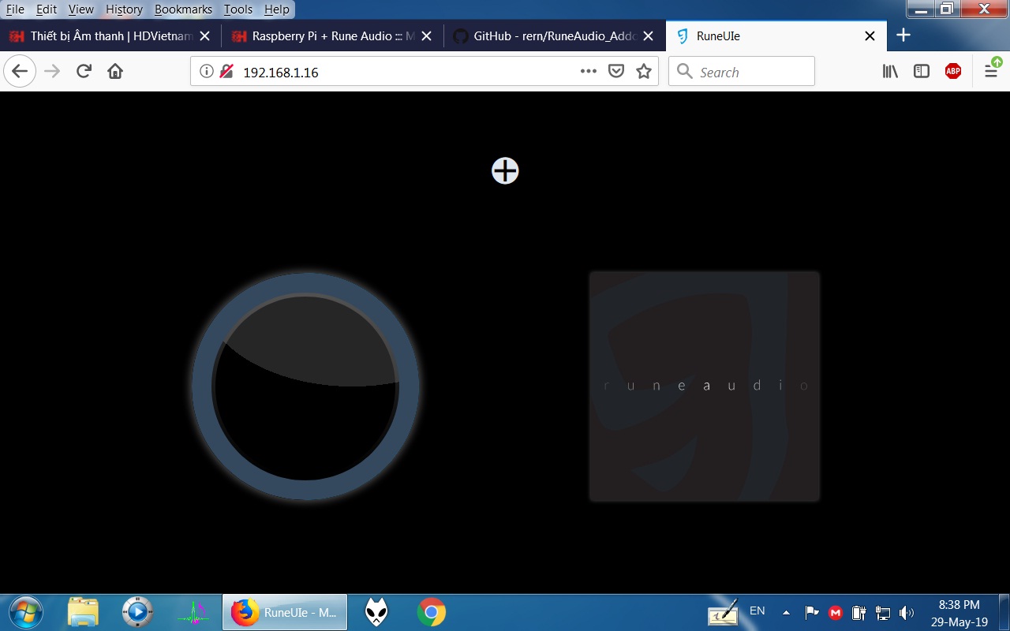The image size is (1010, 631).
Task: Click the insecure connection lock icon
Action: click(226, 72)
